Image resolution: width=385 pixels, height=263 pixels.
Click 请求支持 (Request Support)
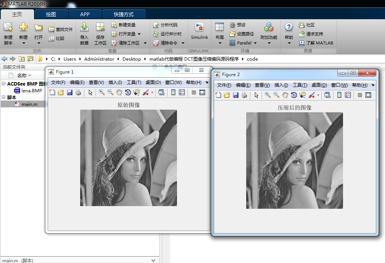311,34
